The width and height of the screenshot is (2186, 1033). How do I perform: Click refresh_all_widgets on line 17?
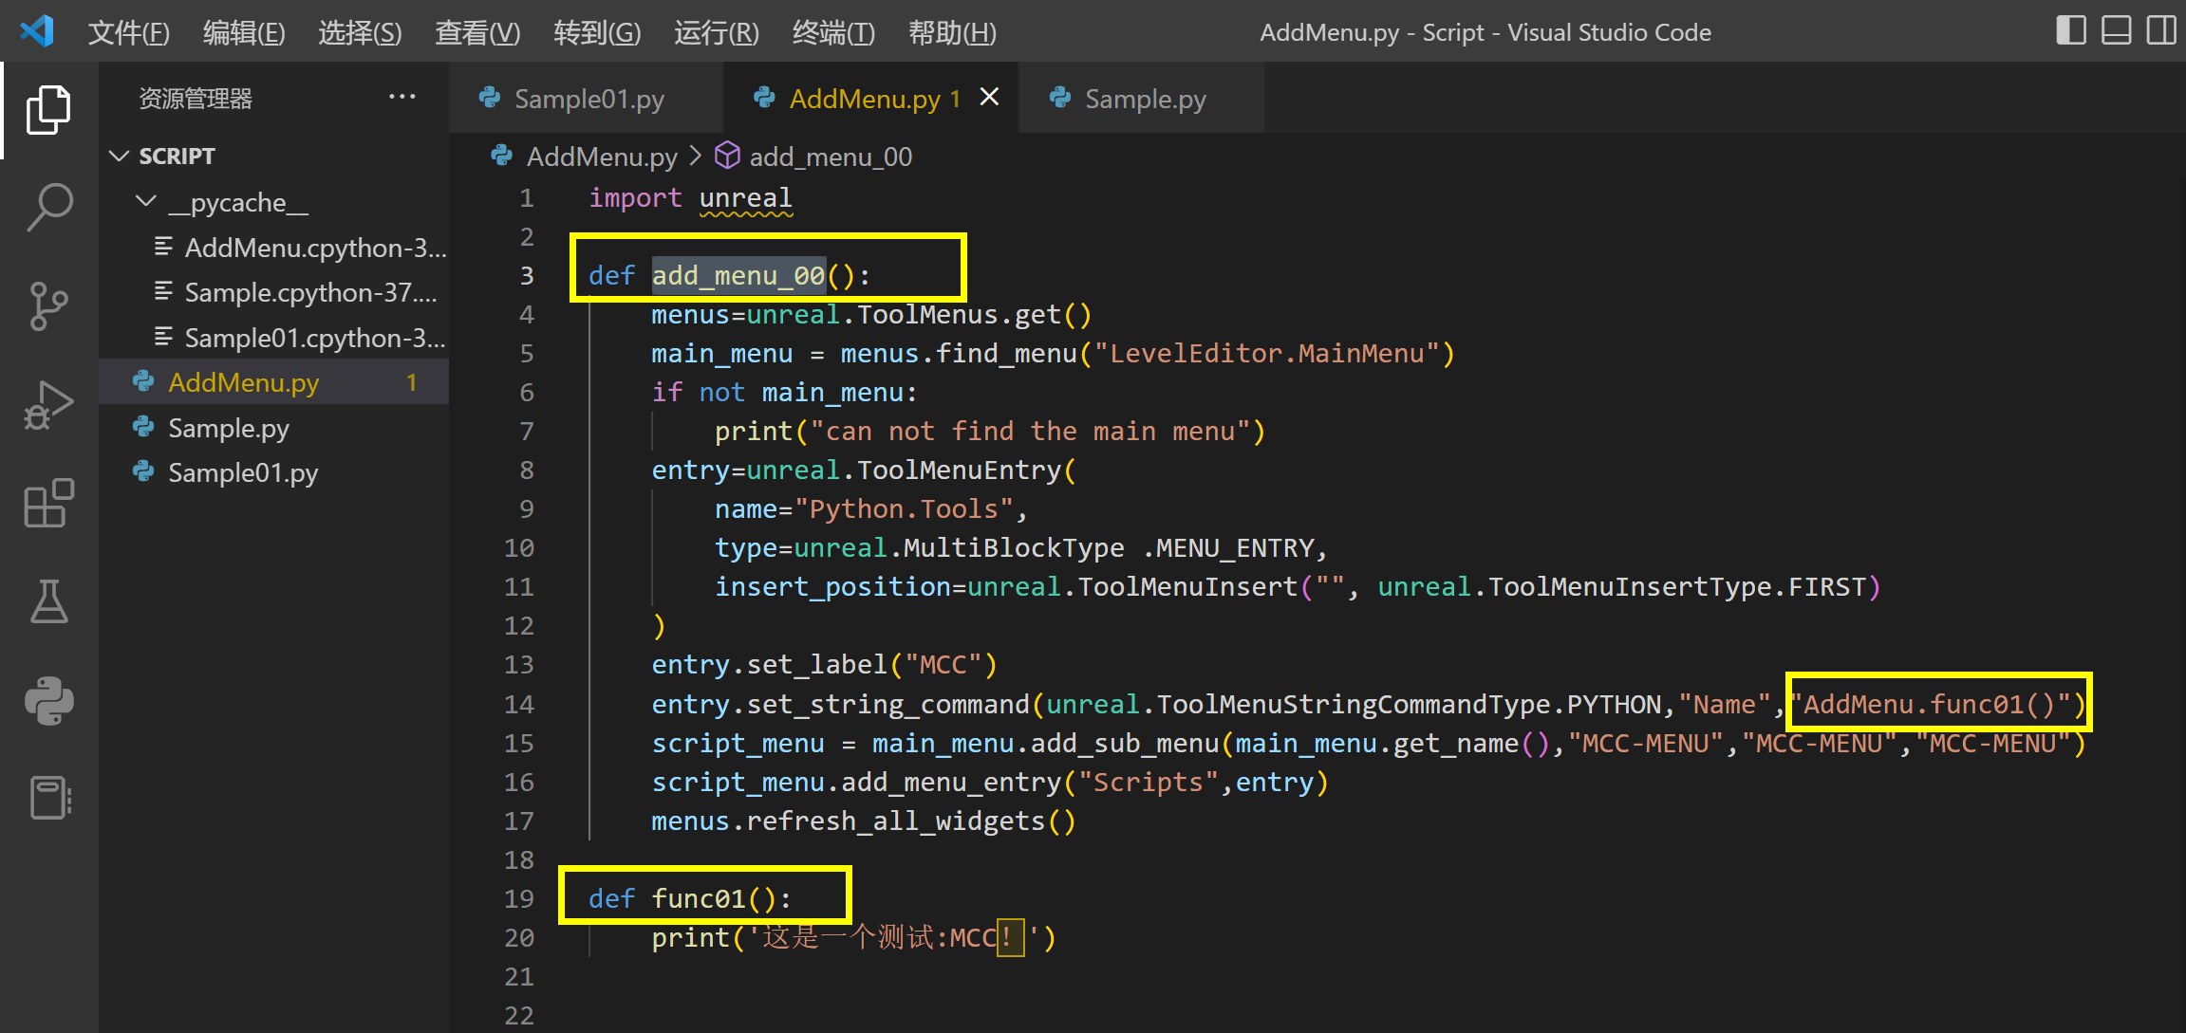pos(895,821)
